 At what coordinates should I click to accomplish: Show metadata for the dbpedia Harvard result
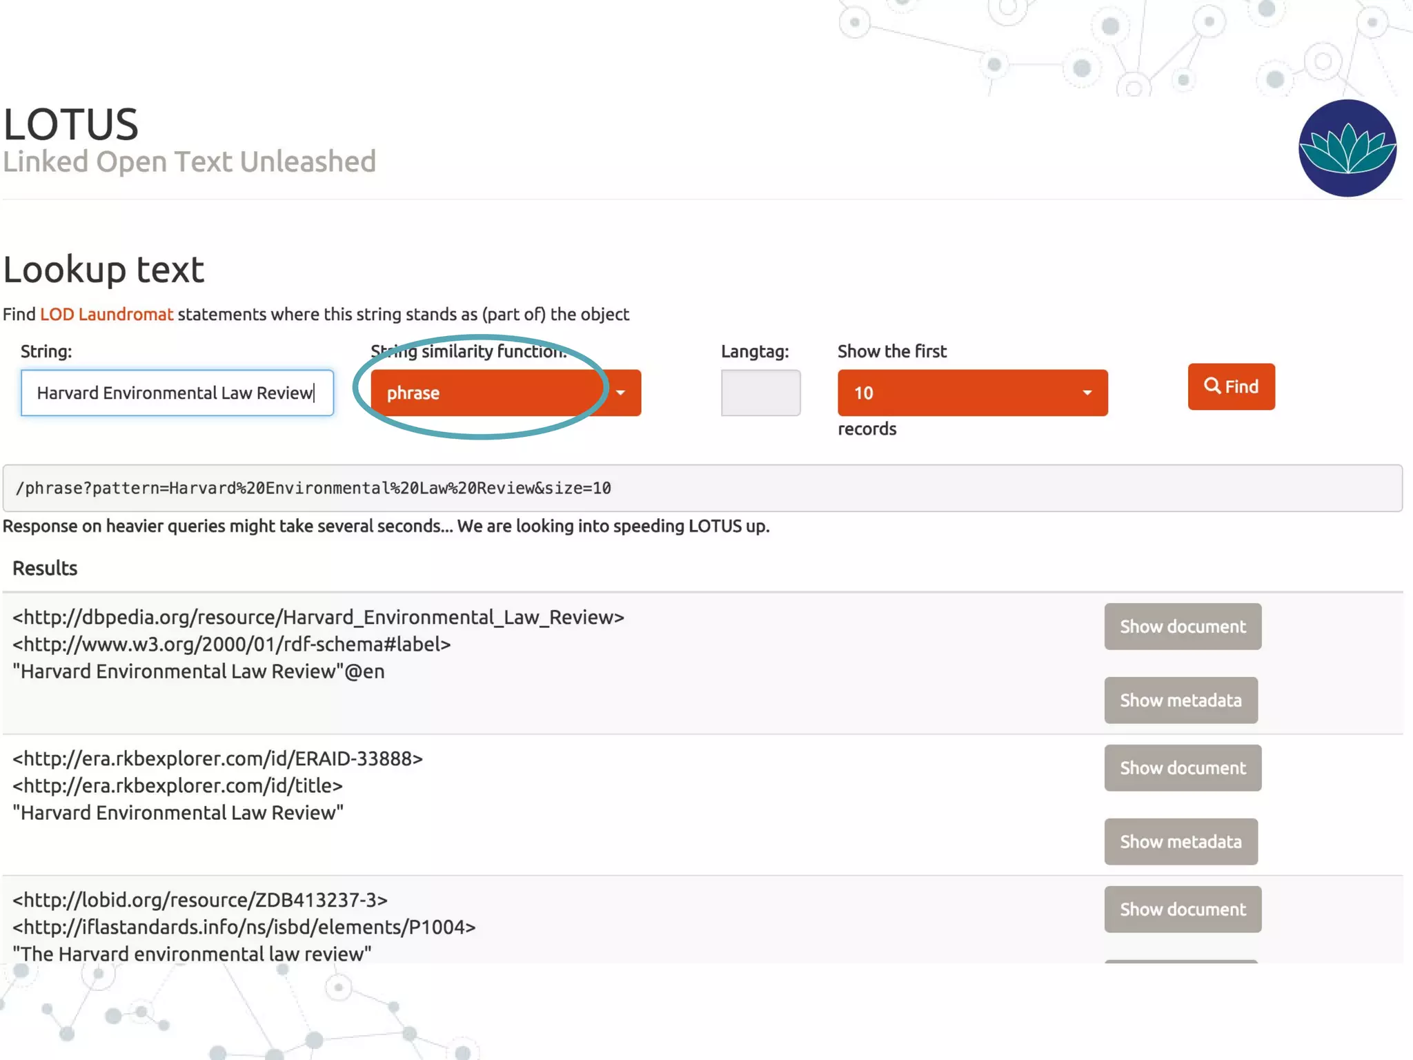pyautogui.click(x=1180, y=700)
